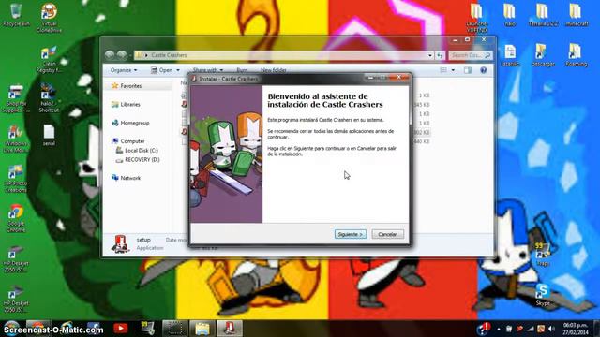Click Open in the Explorer toolbar

click(x=162, y=70)
